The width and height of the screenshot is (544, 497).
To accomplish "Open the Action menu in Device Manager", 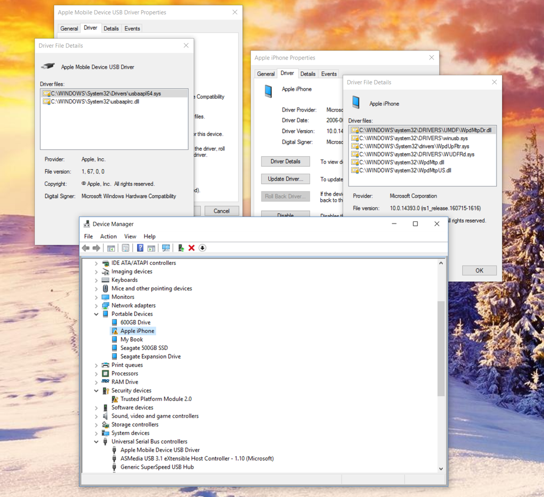I will (x=108, y=236).
